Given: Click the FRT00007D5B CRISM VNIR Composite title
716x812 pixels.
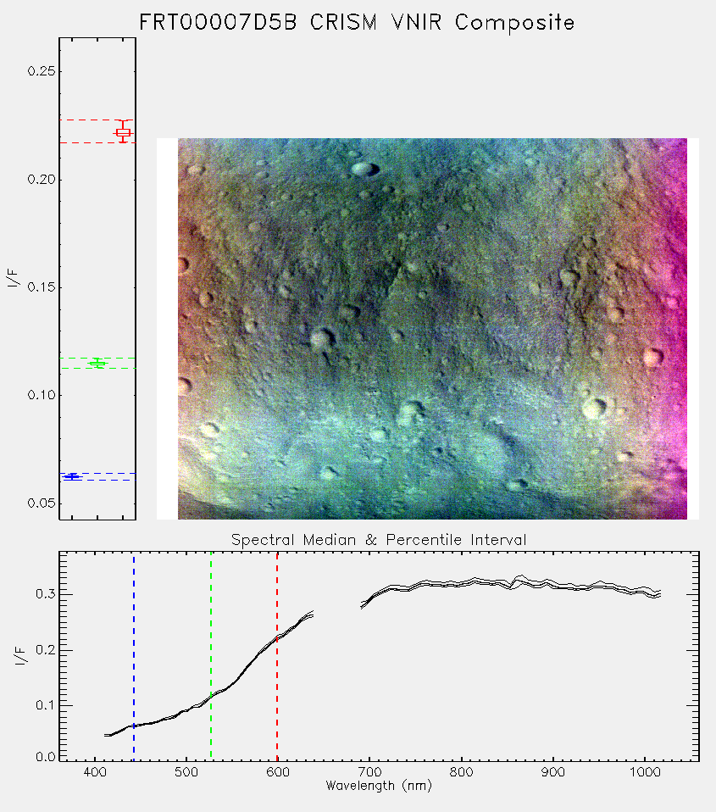Looking at the screenshot, I should [x=357, y=23].
